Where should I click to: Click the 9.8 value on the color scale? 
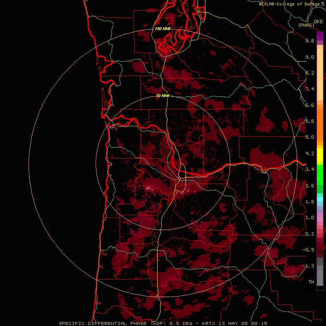point(310,41)
